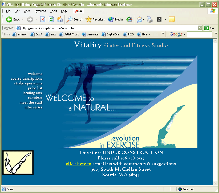The height and width of the screenshot is (193, 219).
Task: Expand the Mail button dropdown arrow
Action: 144,19
